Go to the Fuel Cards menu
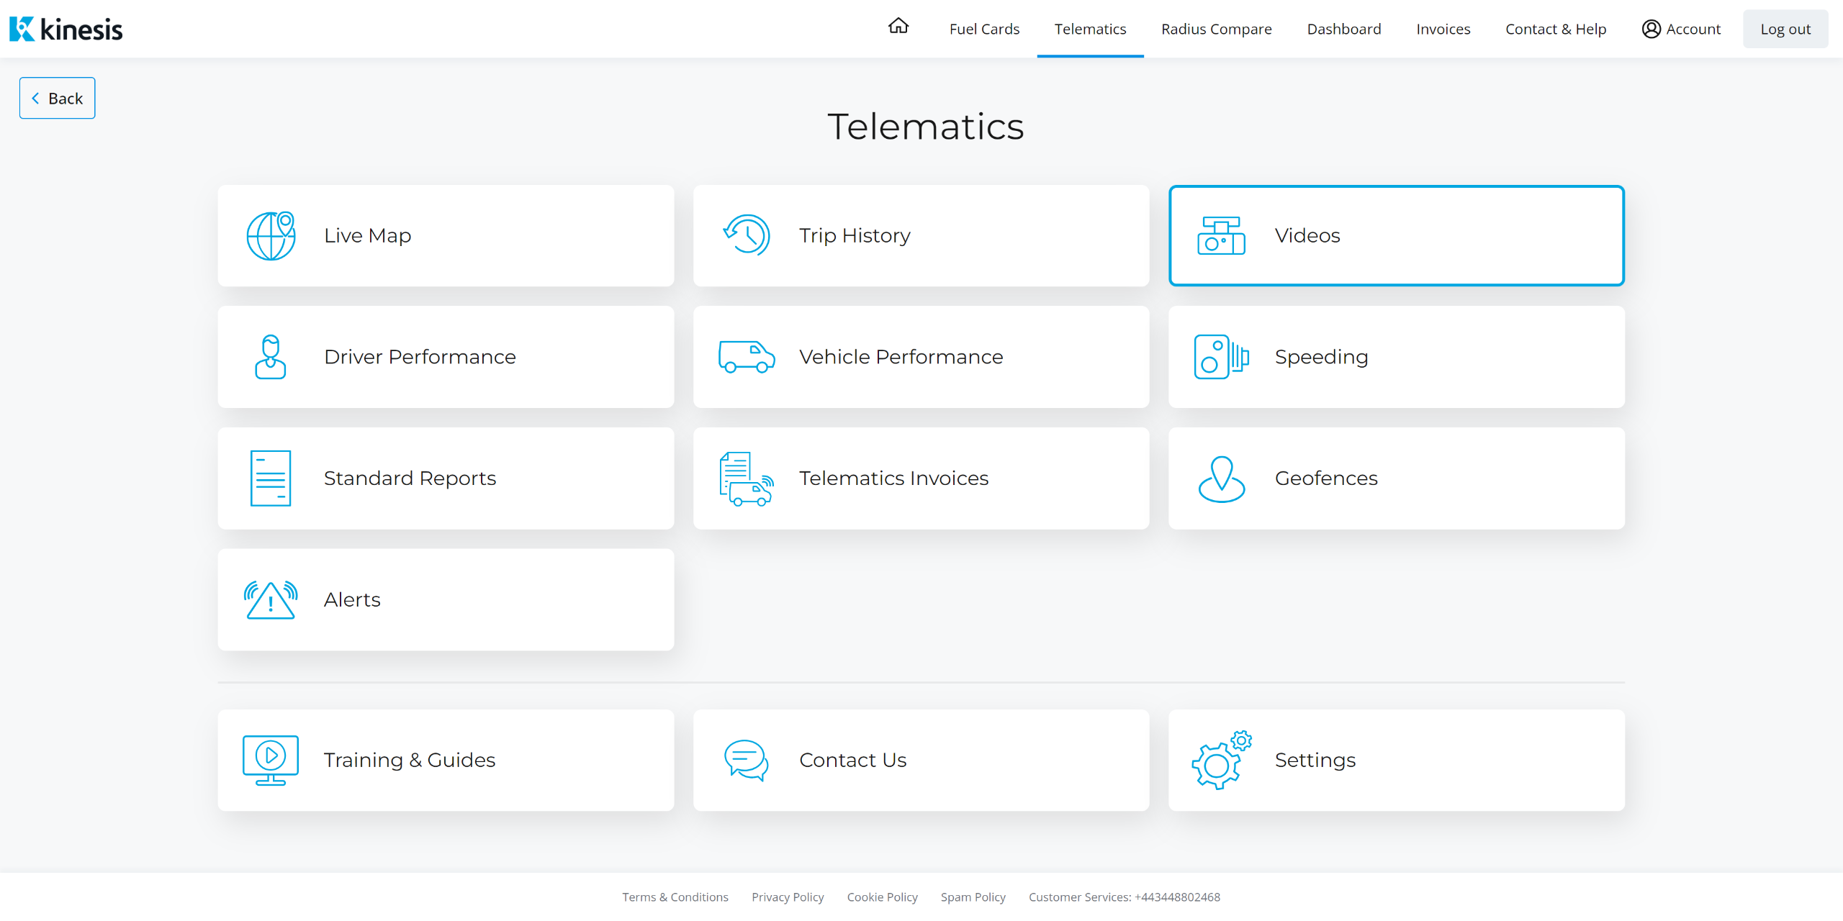This screenshot has height=921, width=1843. (984, 29)
